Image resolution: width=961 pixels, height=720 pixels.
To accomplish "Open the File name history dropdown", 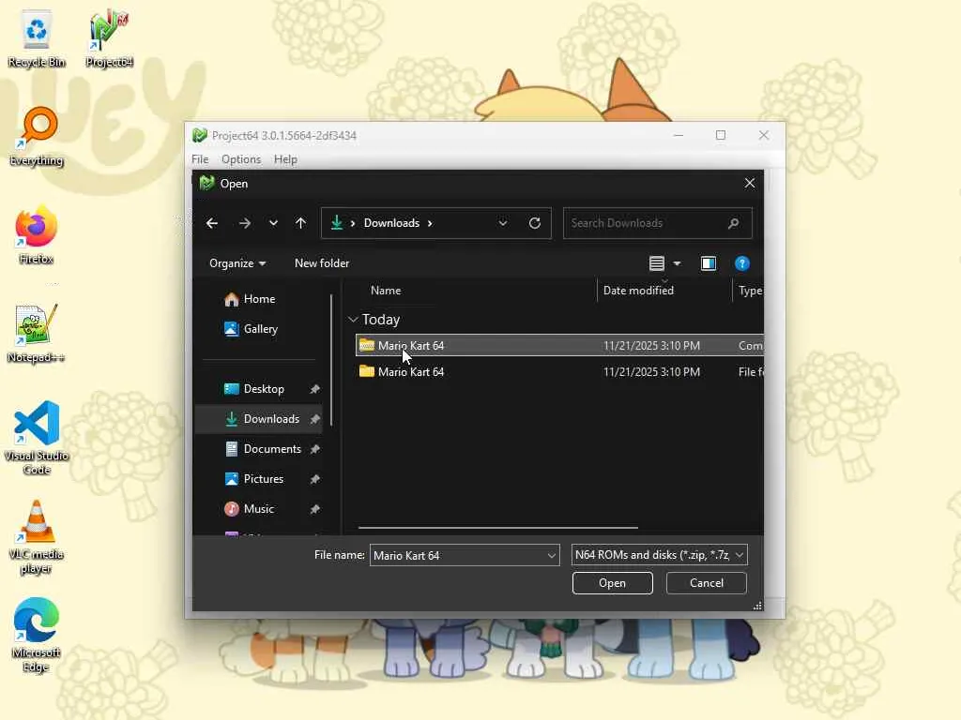I will coord(552,555).
